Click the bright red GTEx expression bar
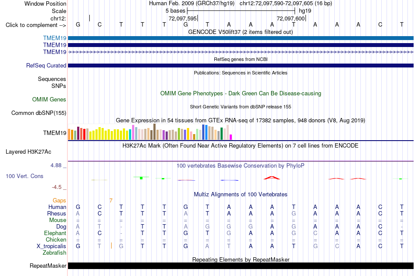Screen dimensions: 414x276 tap(84, 135)
